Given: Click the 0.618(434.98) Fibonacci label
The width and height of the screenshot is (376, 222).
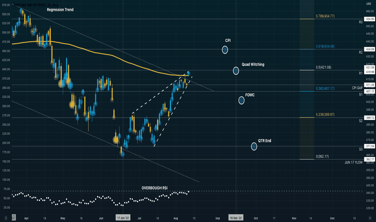Looking at the screenshot, I should pos(325,46).
